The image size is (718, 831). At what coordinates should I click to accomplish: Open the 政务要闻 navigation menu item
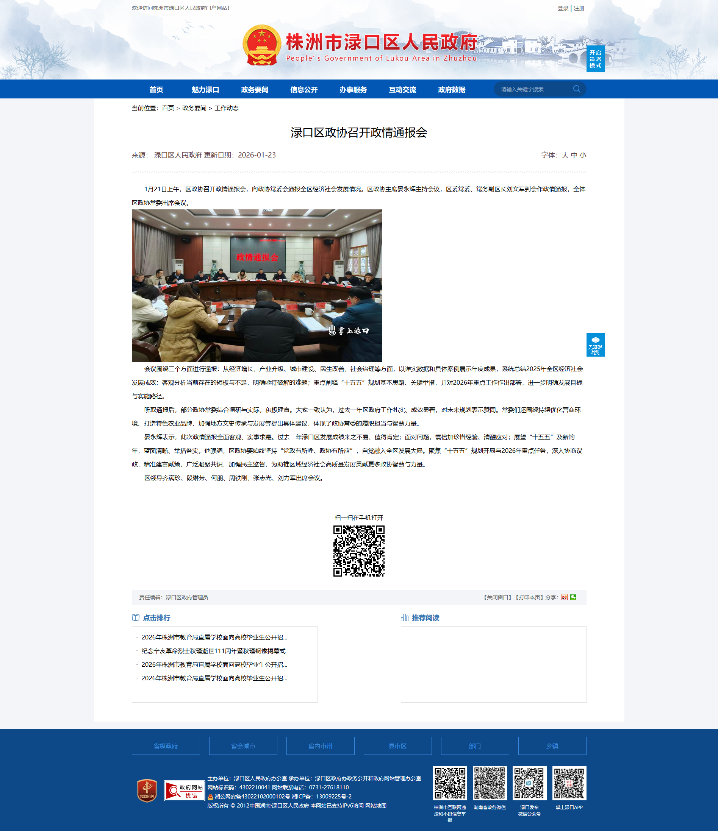(255, 89)
